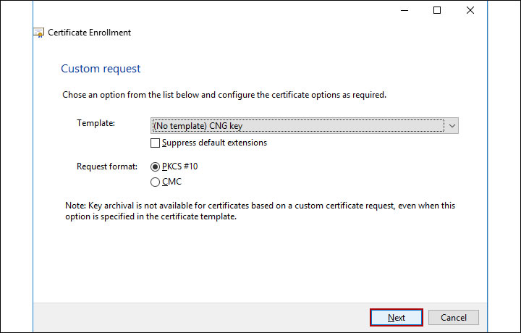The height and width of the screenshot is (333, 521).
Task: Click the 'CMC' option label text
Action: click(x=172, y=182)
